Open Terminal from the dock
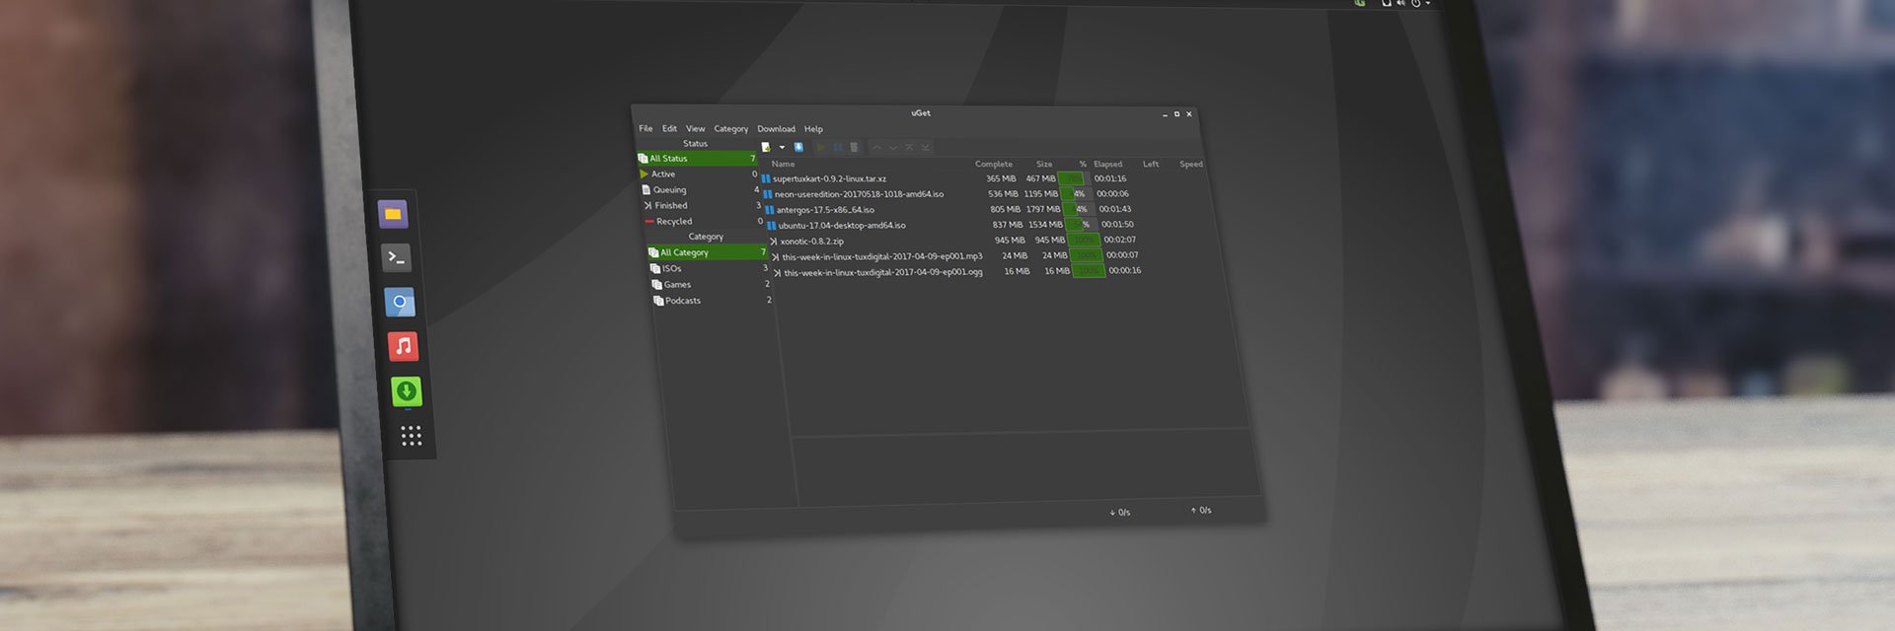The width and height of the screenshot is (1895, 631). (x=396, y=258)
